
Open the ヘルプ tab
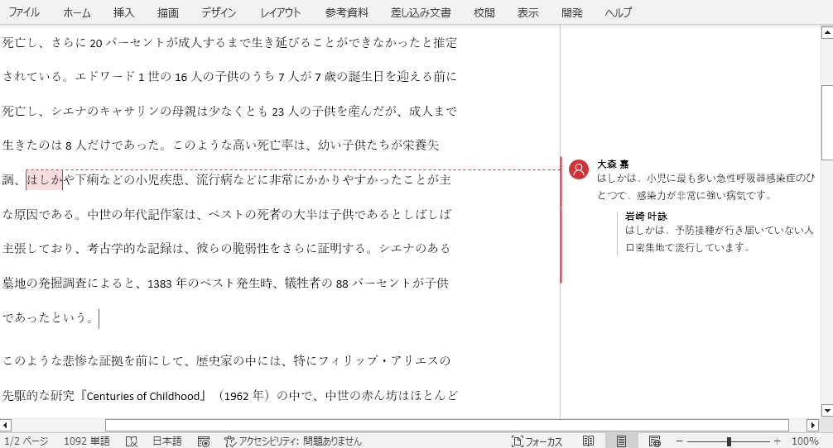pyautogui.click(x=619, y=12)
